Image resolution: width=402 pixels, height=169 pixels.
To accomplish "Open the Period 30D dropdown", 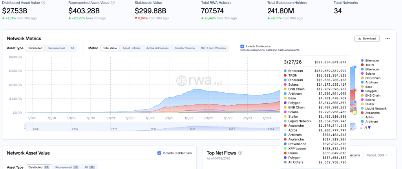I will click(377, 155).
